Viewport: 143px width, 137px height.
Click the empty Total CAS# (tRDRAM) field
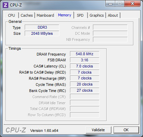click(85, 109)
